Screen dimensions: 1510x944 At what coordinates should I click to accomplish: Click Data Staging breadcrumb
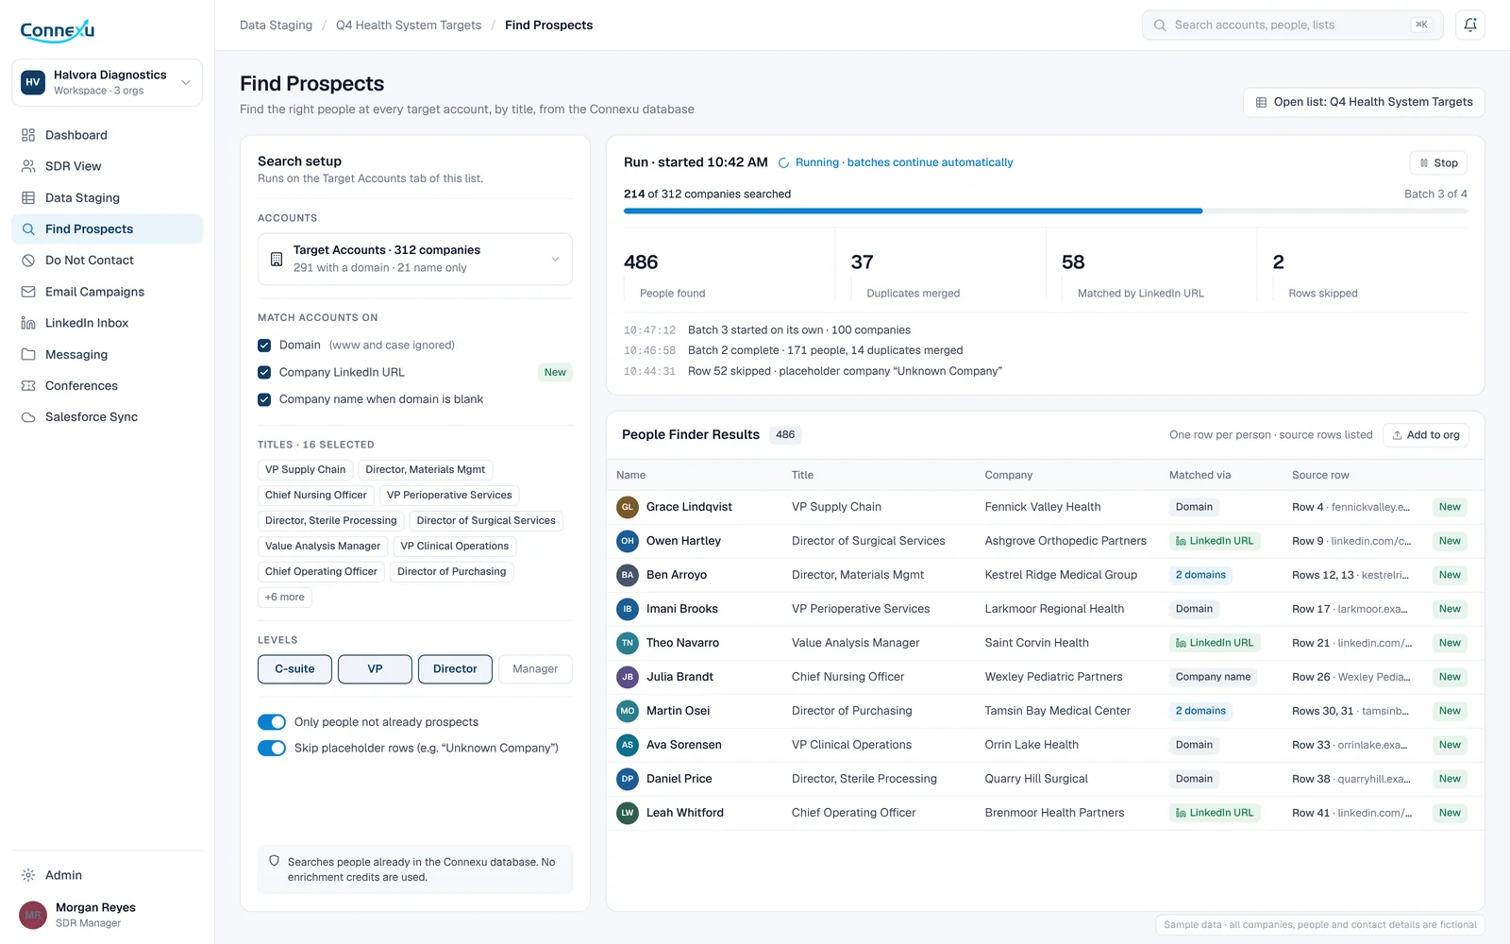tap(276, 25)
